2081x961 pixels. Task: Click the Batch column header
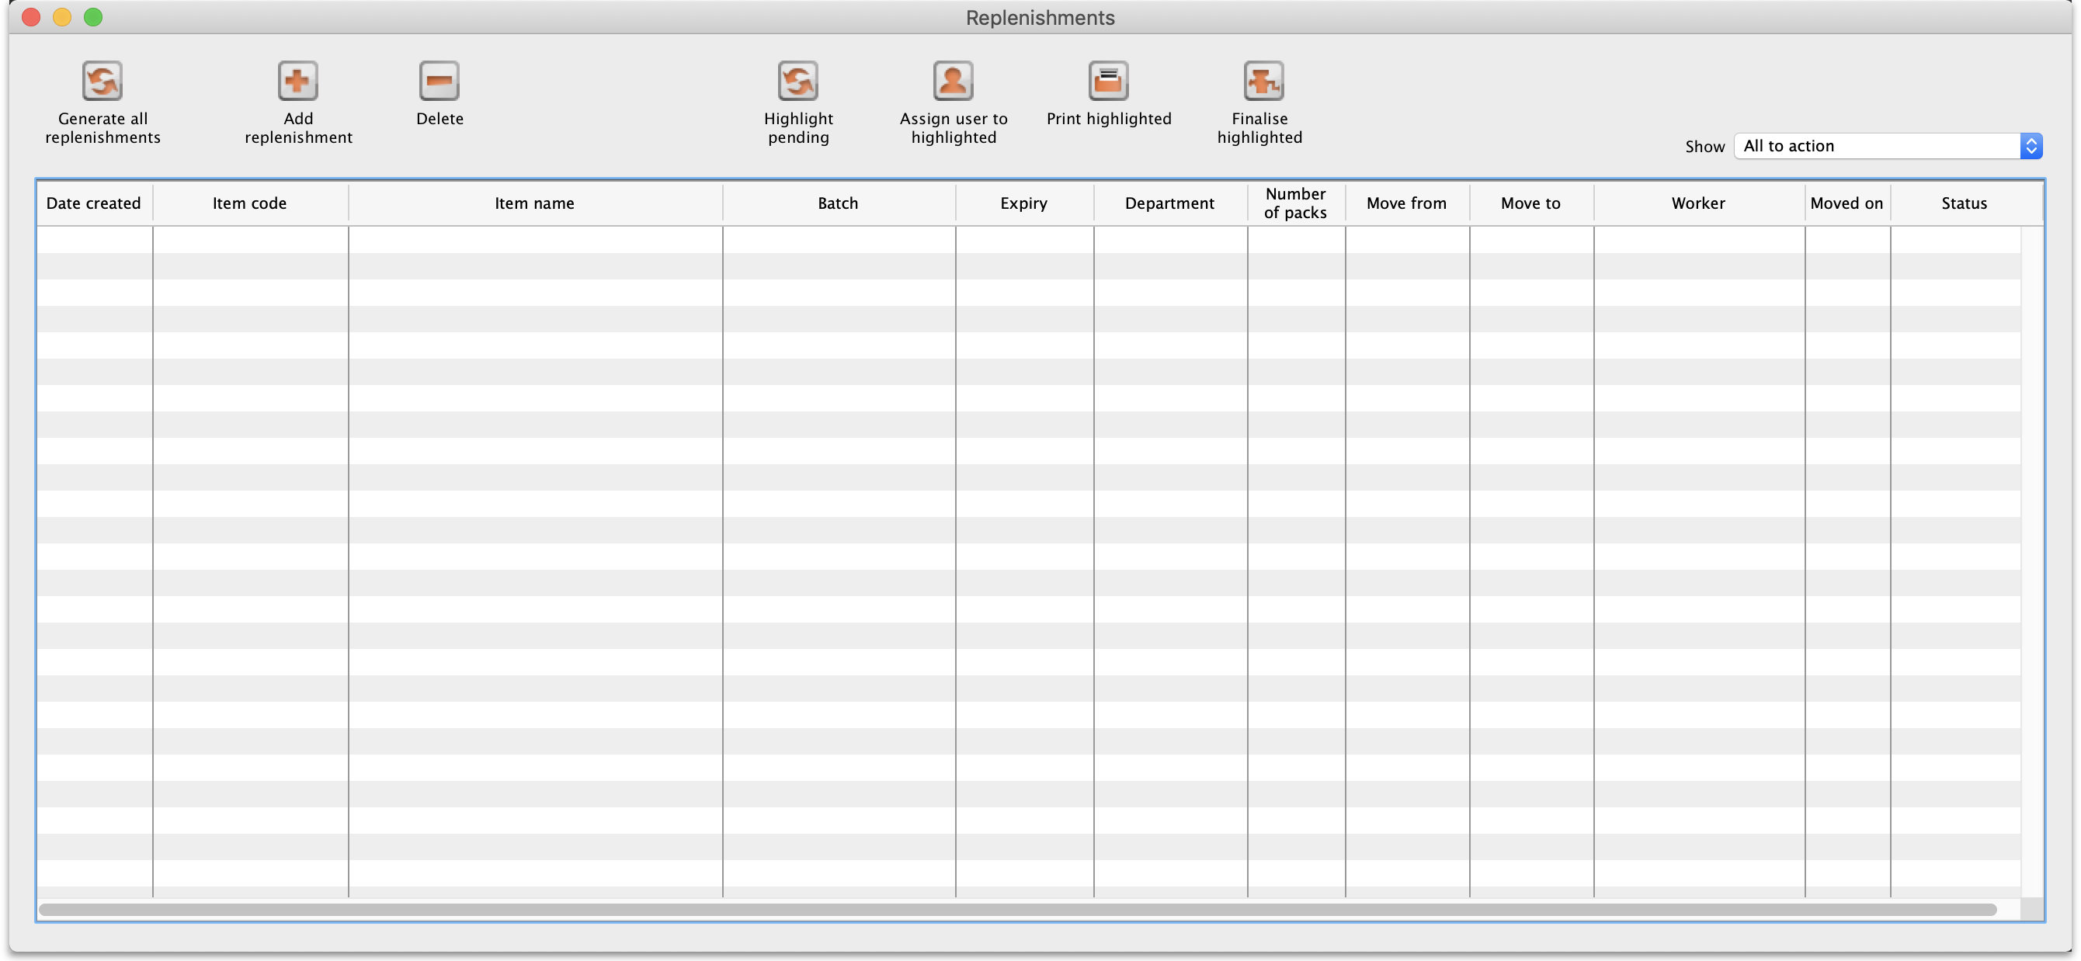point(838,203)
